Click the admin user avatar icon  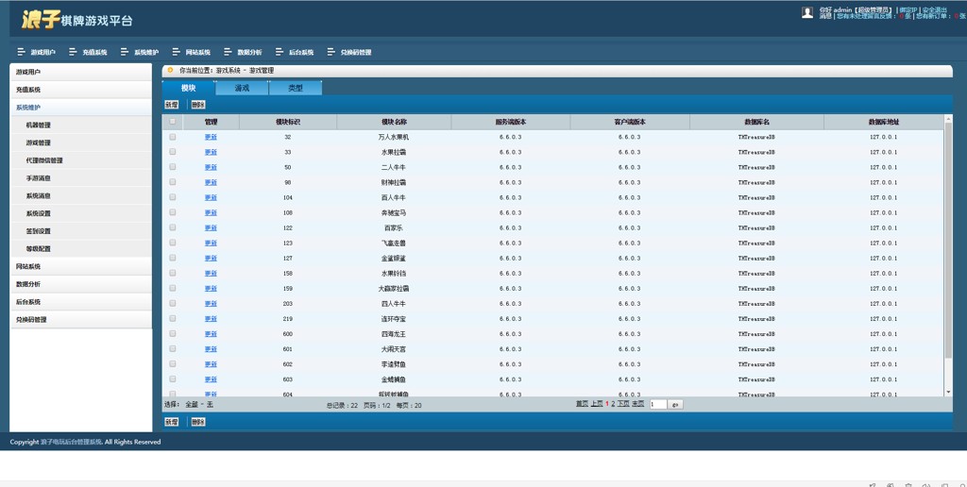click(806, 12)
